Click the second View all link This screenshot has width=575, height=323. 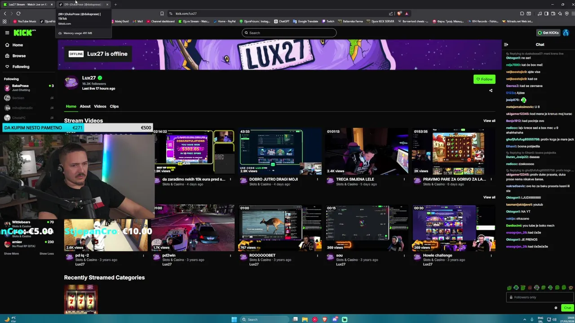tap(489, 197)
